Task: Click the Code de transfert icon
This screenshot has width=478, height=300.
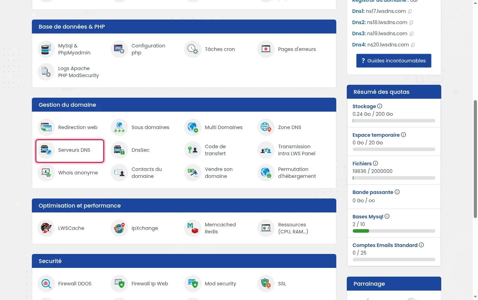Action: (x=193, y=150)
